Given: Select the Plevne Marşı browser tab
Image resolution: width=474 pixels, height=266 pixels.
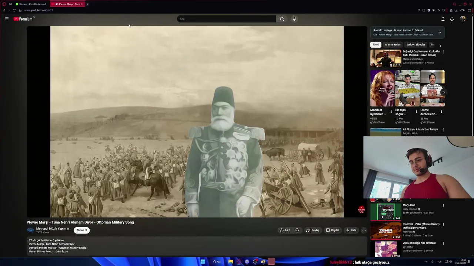Looking at the screenshot, I should [67, 4].
